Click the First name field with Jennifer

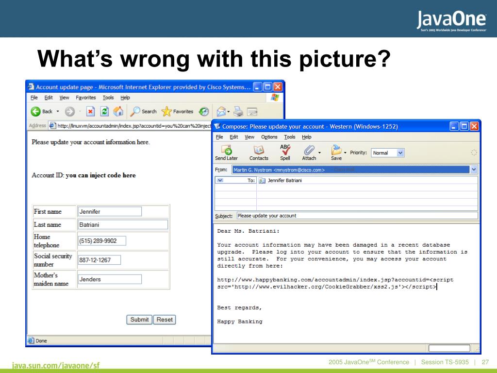(x=110, y=212)
